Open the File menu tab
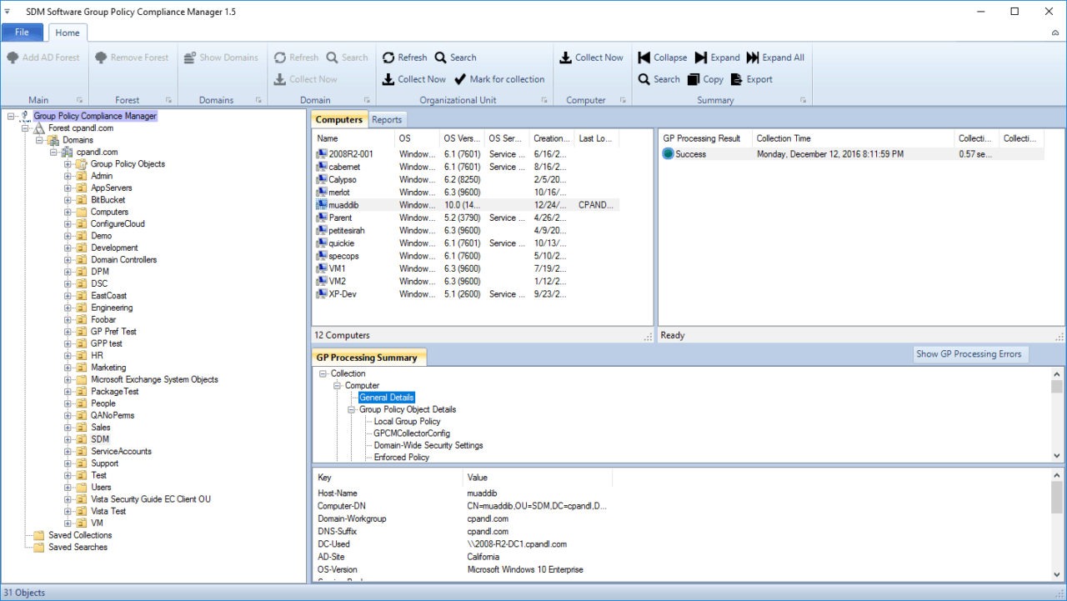This screenshot has height=601, width=1067. [23, 33]
